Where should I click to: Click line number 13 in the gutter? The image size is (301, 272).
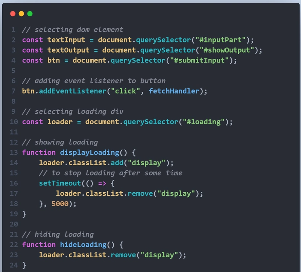point(14,152)
